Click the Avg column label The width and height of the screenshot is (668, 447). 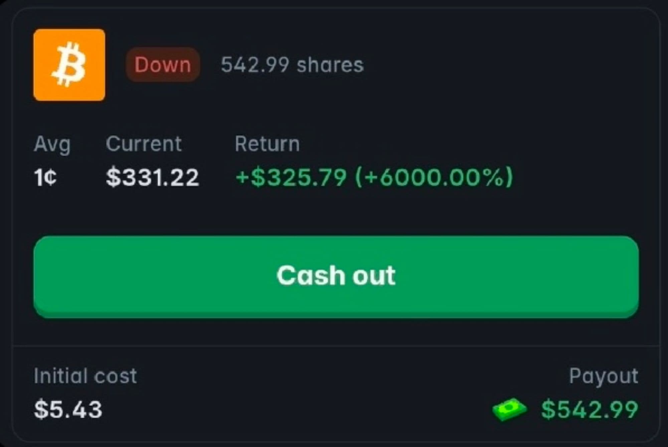(52, 144)
